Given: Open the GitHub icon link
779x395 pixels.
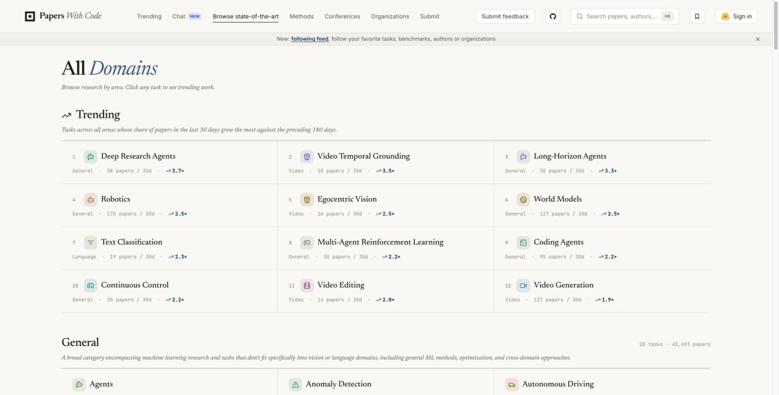Looking at the screenshot, I should click(553, 16).
